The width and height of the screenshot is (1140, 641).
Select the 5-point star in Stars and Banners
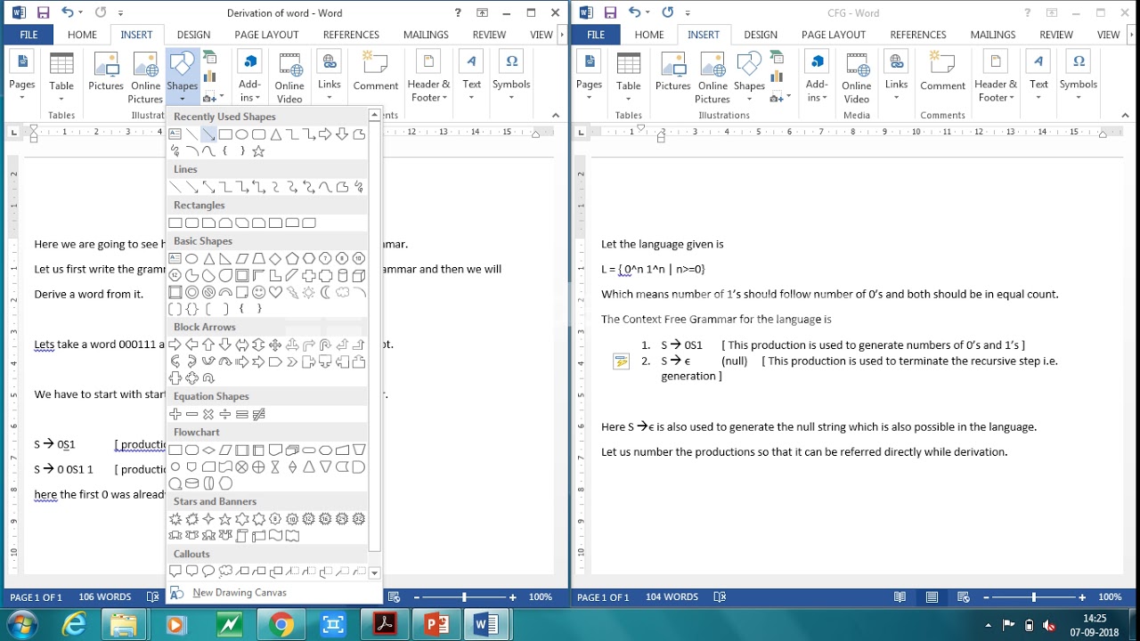(225, 519)
